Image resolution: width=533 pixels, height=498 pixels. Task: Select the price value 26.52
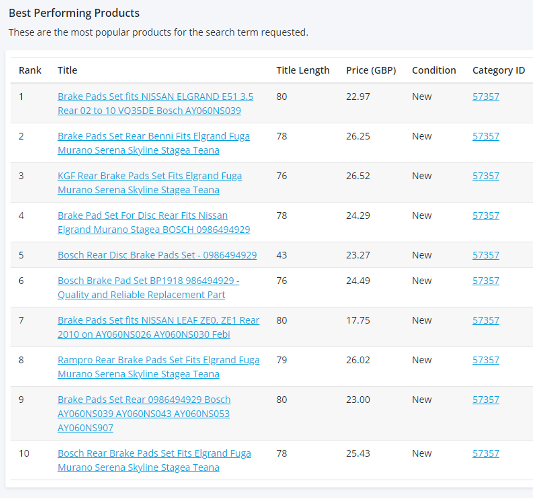(x=358, y=176)
